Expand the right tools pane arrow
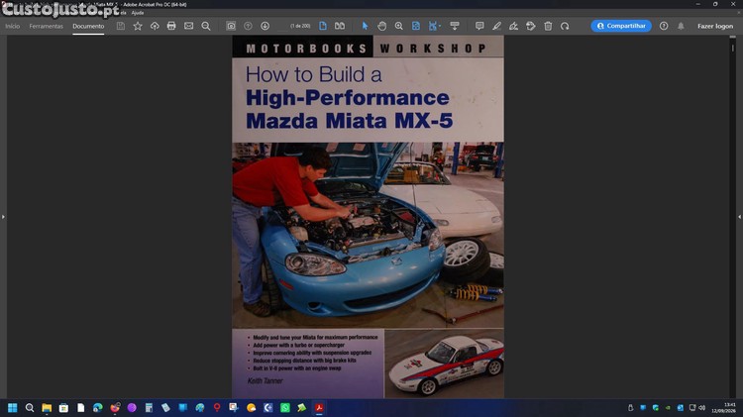Image resolution: width=743 pixels, height=417 pixels. click(740, 217)
